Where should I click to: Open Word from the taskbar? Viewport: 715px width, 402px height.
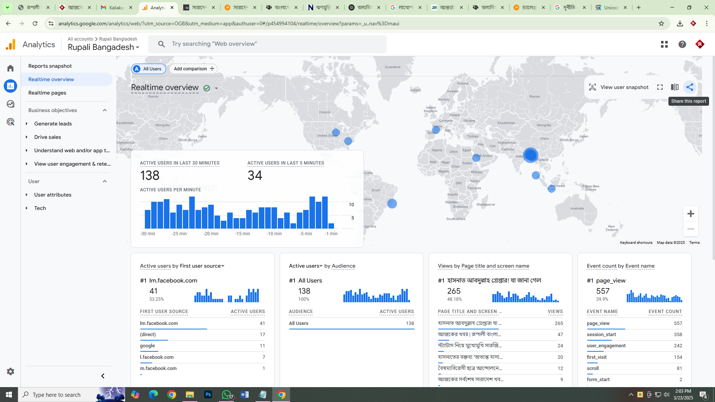245,395
